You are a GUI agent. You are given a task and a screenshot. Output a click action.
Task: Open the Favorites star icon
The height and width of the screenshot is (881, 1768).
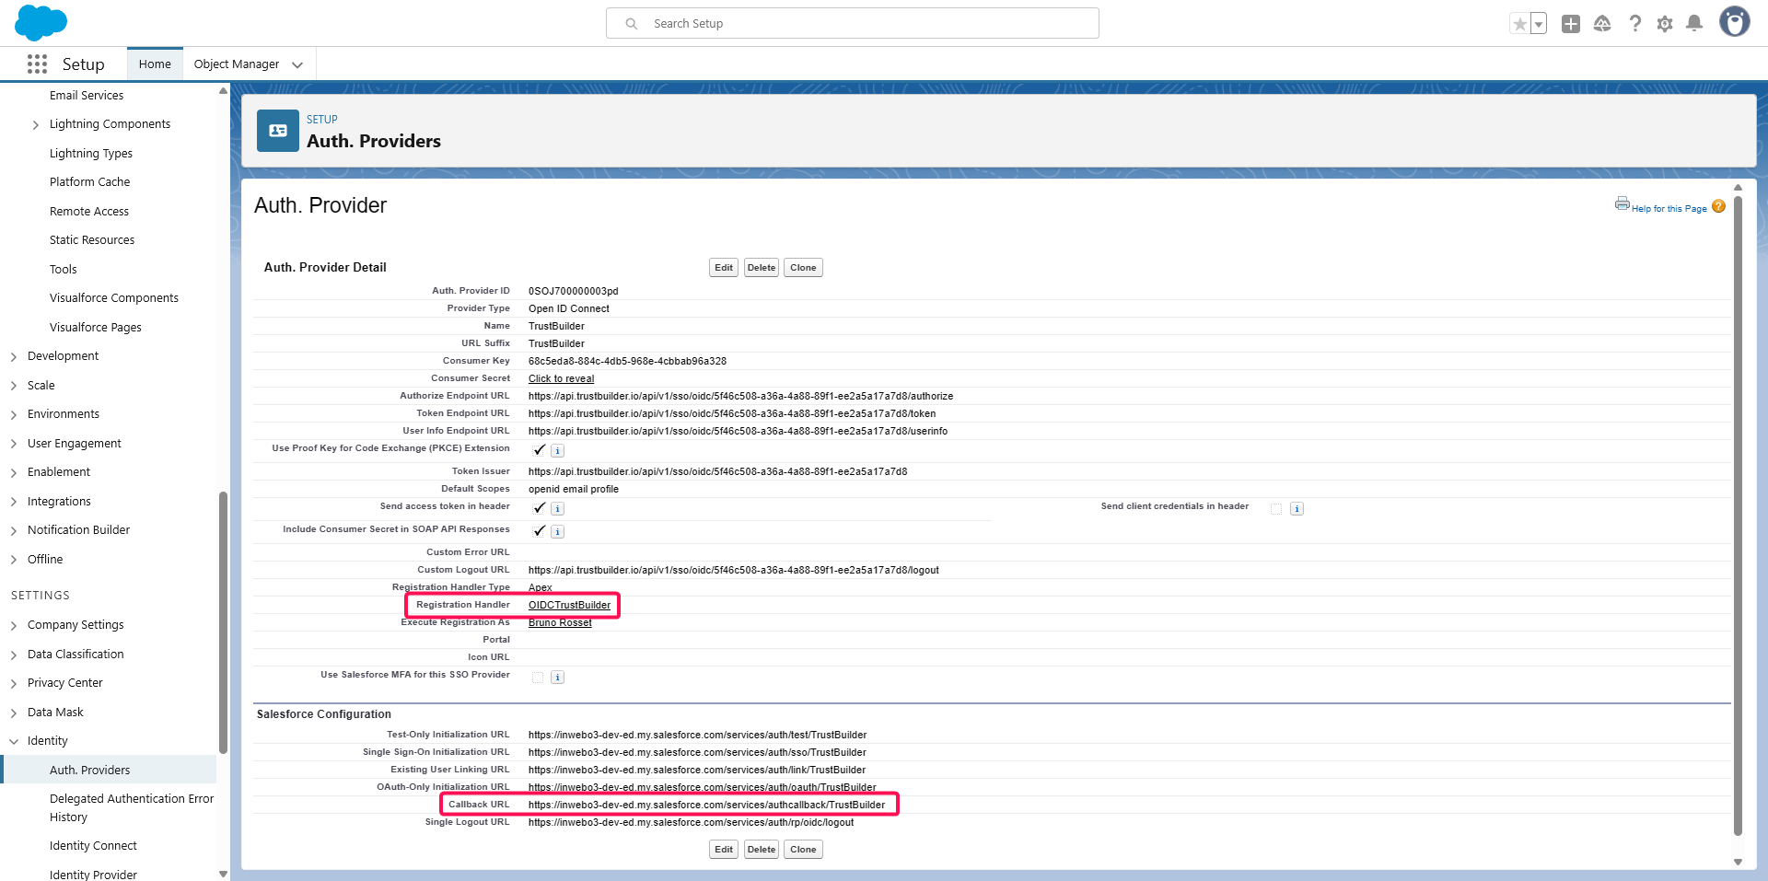(x=1519, y=24)
